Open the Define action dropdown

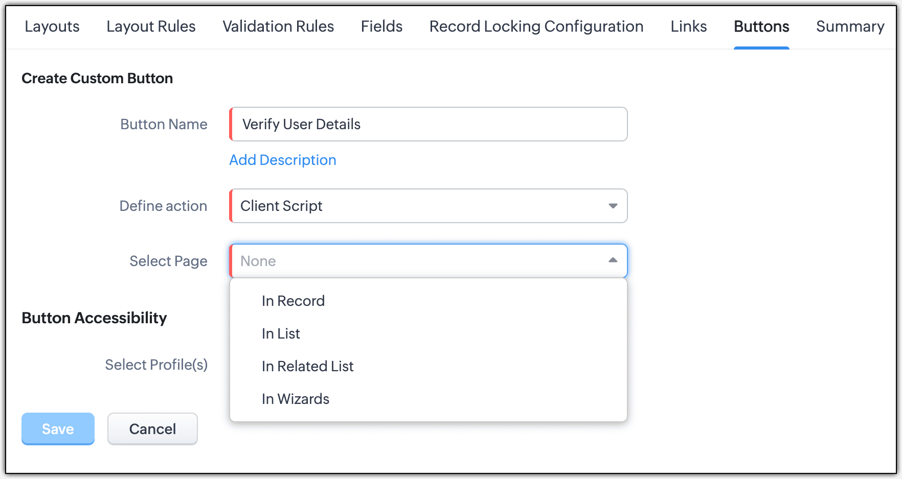[419, 206]
